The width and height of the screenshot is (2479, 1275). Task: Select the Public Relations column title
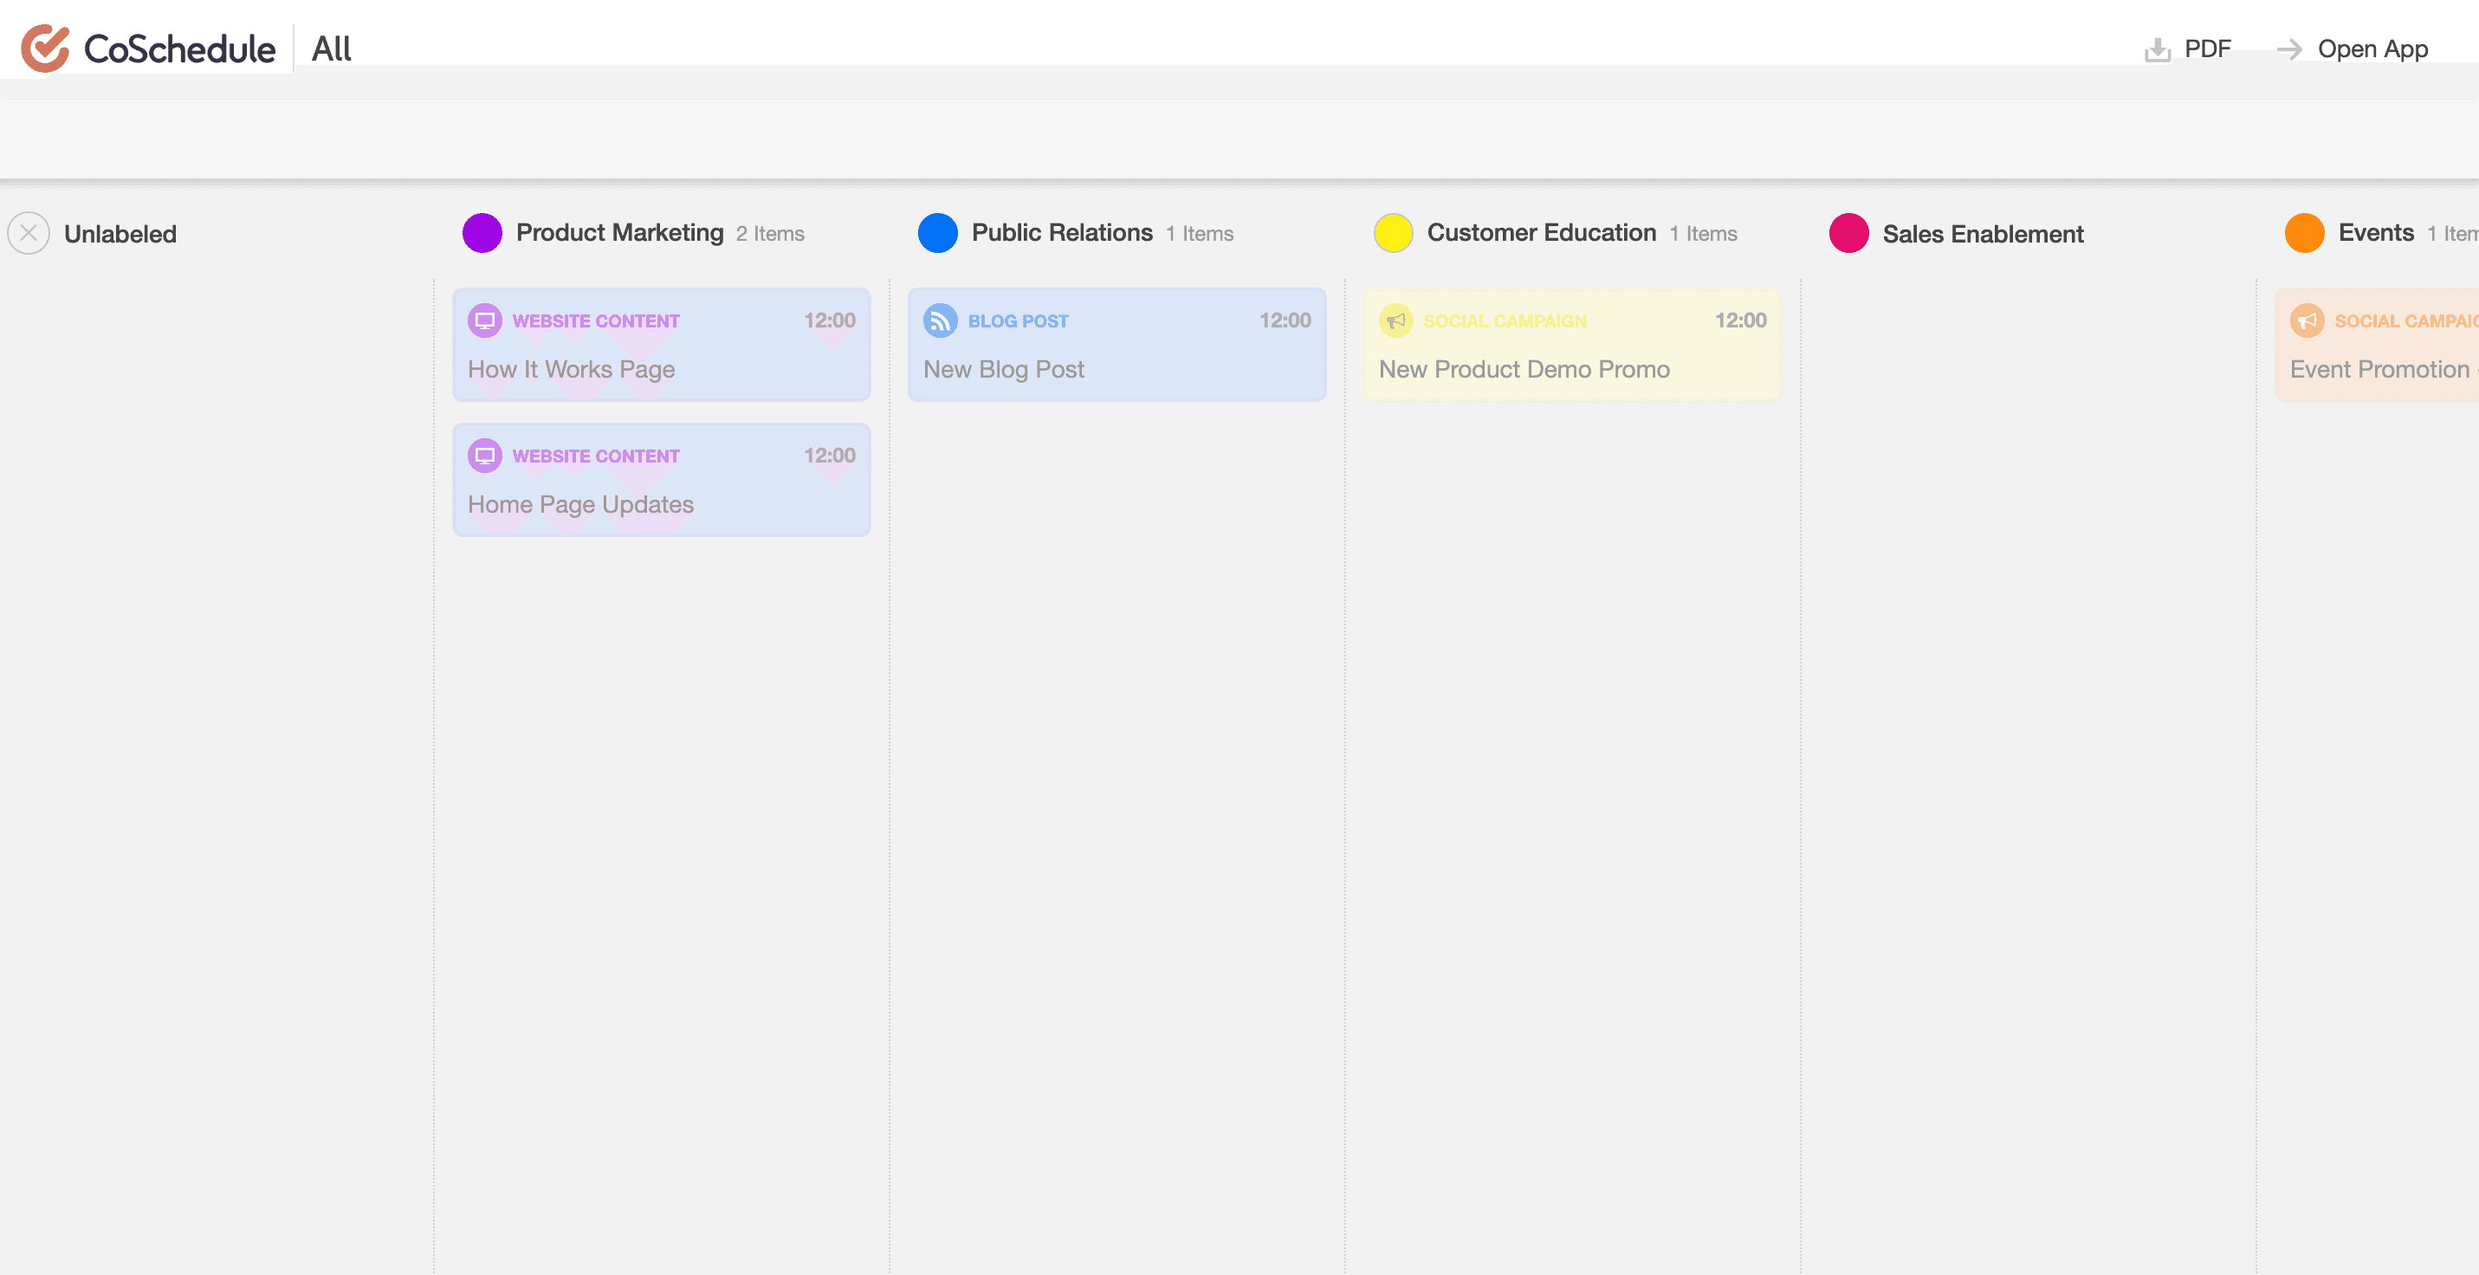pyautogui.click(x=1063, y=233)
